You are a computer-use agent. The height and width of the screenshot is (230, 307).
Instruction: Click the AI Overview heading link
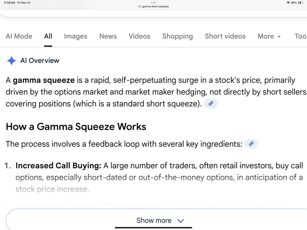pos(40,61)
